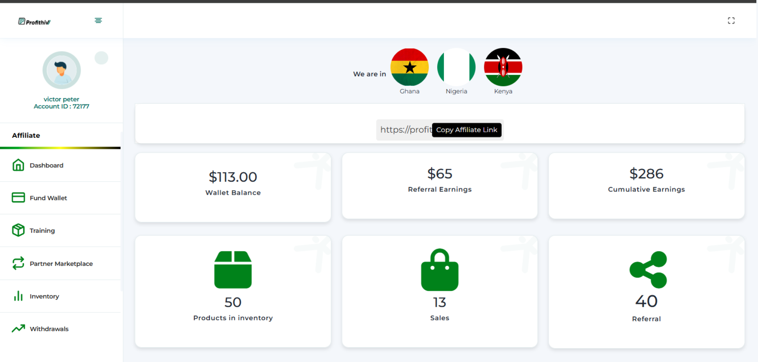Screen dimensions: 758x362
Task: Click the Fund Wallet card icon
Action: coord(18,198)
